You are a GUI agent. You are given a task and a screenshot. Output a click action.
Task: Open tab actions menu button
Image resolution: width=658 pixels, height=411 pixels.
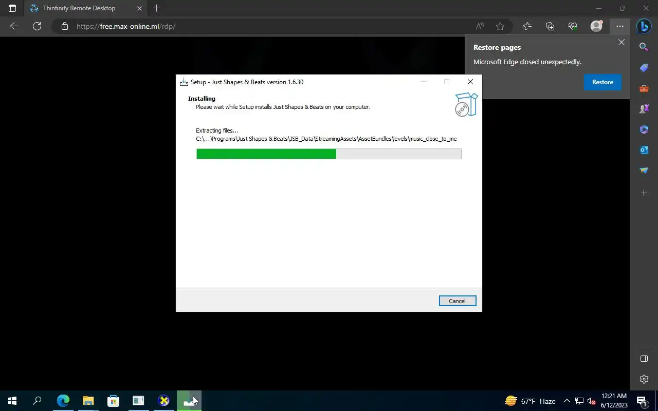click(x=12, y=8)
